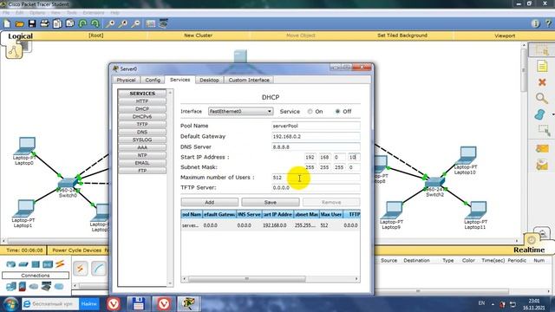This screenshot has width=555, height=312.
Task: Choose the Select tool in right panel
Action: click(x=541, y=50)
